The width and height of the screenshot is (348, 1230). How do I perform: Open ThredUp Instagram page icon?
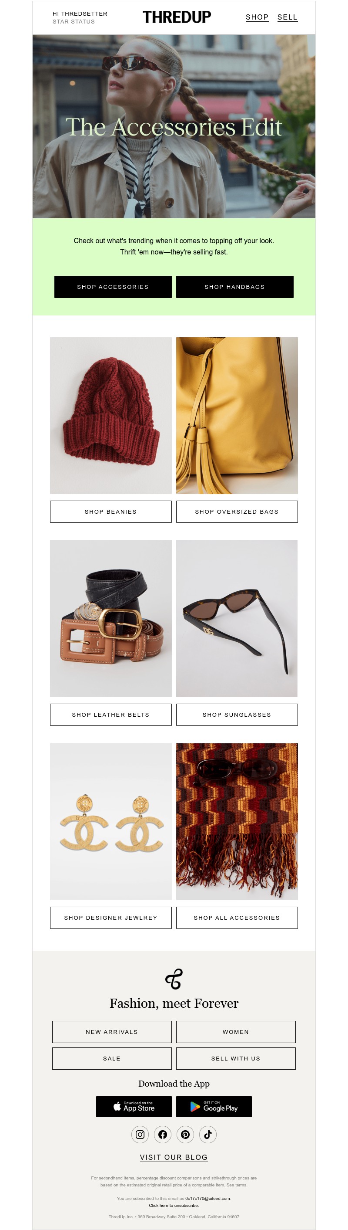pos(140,1135)
